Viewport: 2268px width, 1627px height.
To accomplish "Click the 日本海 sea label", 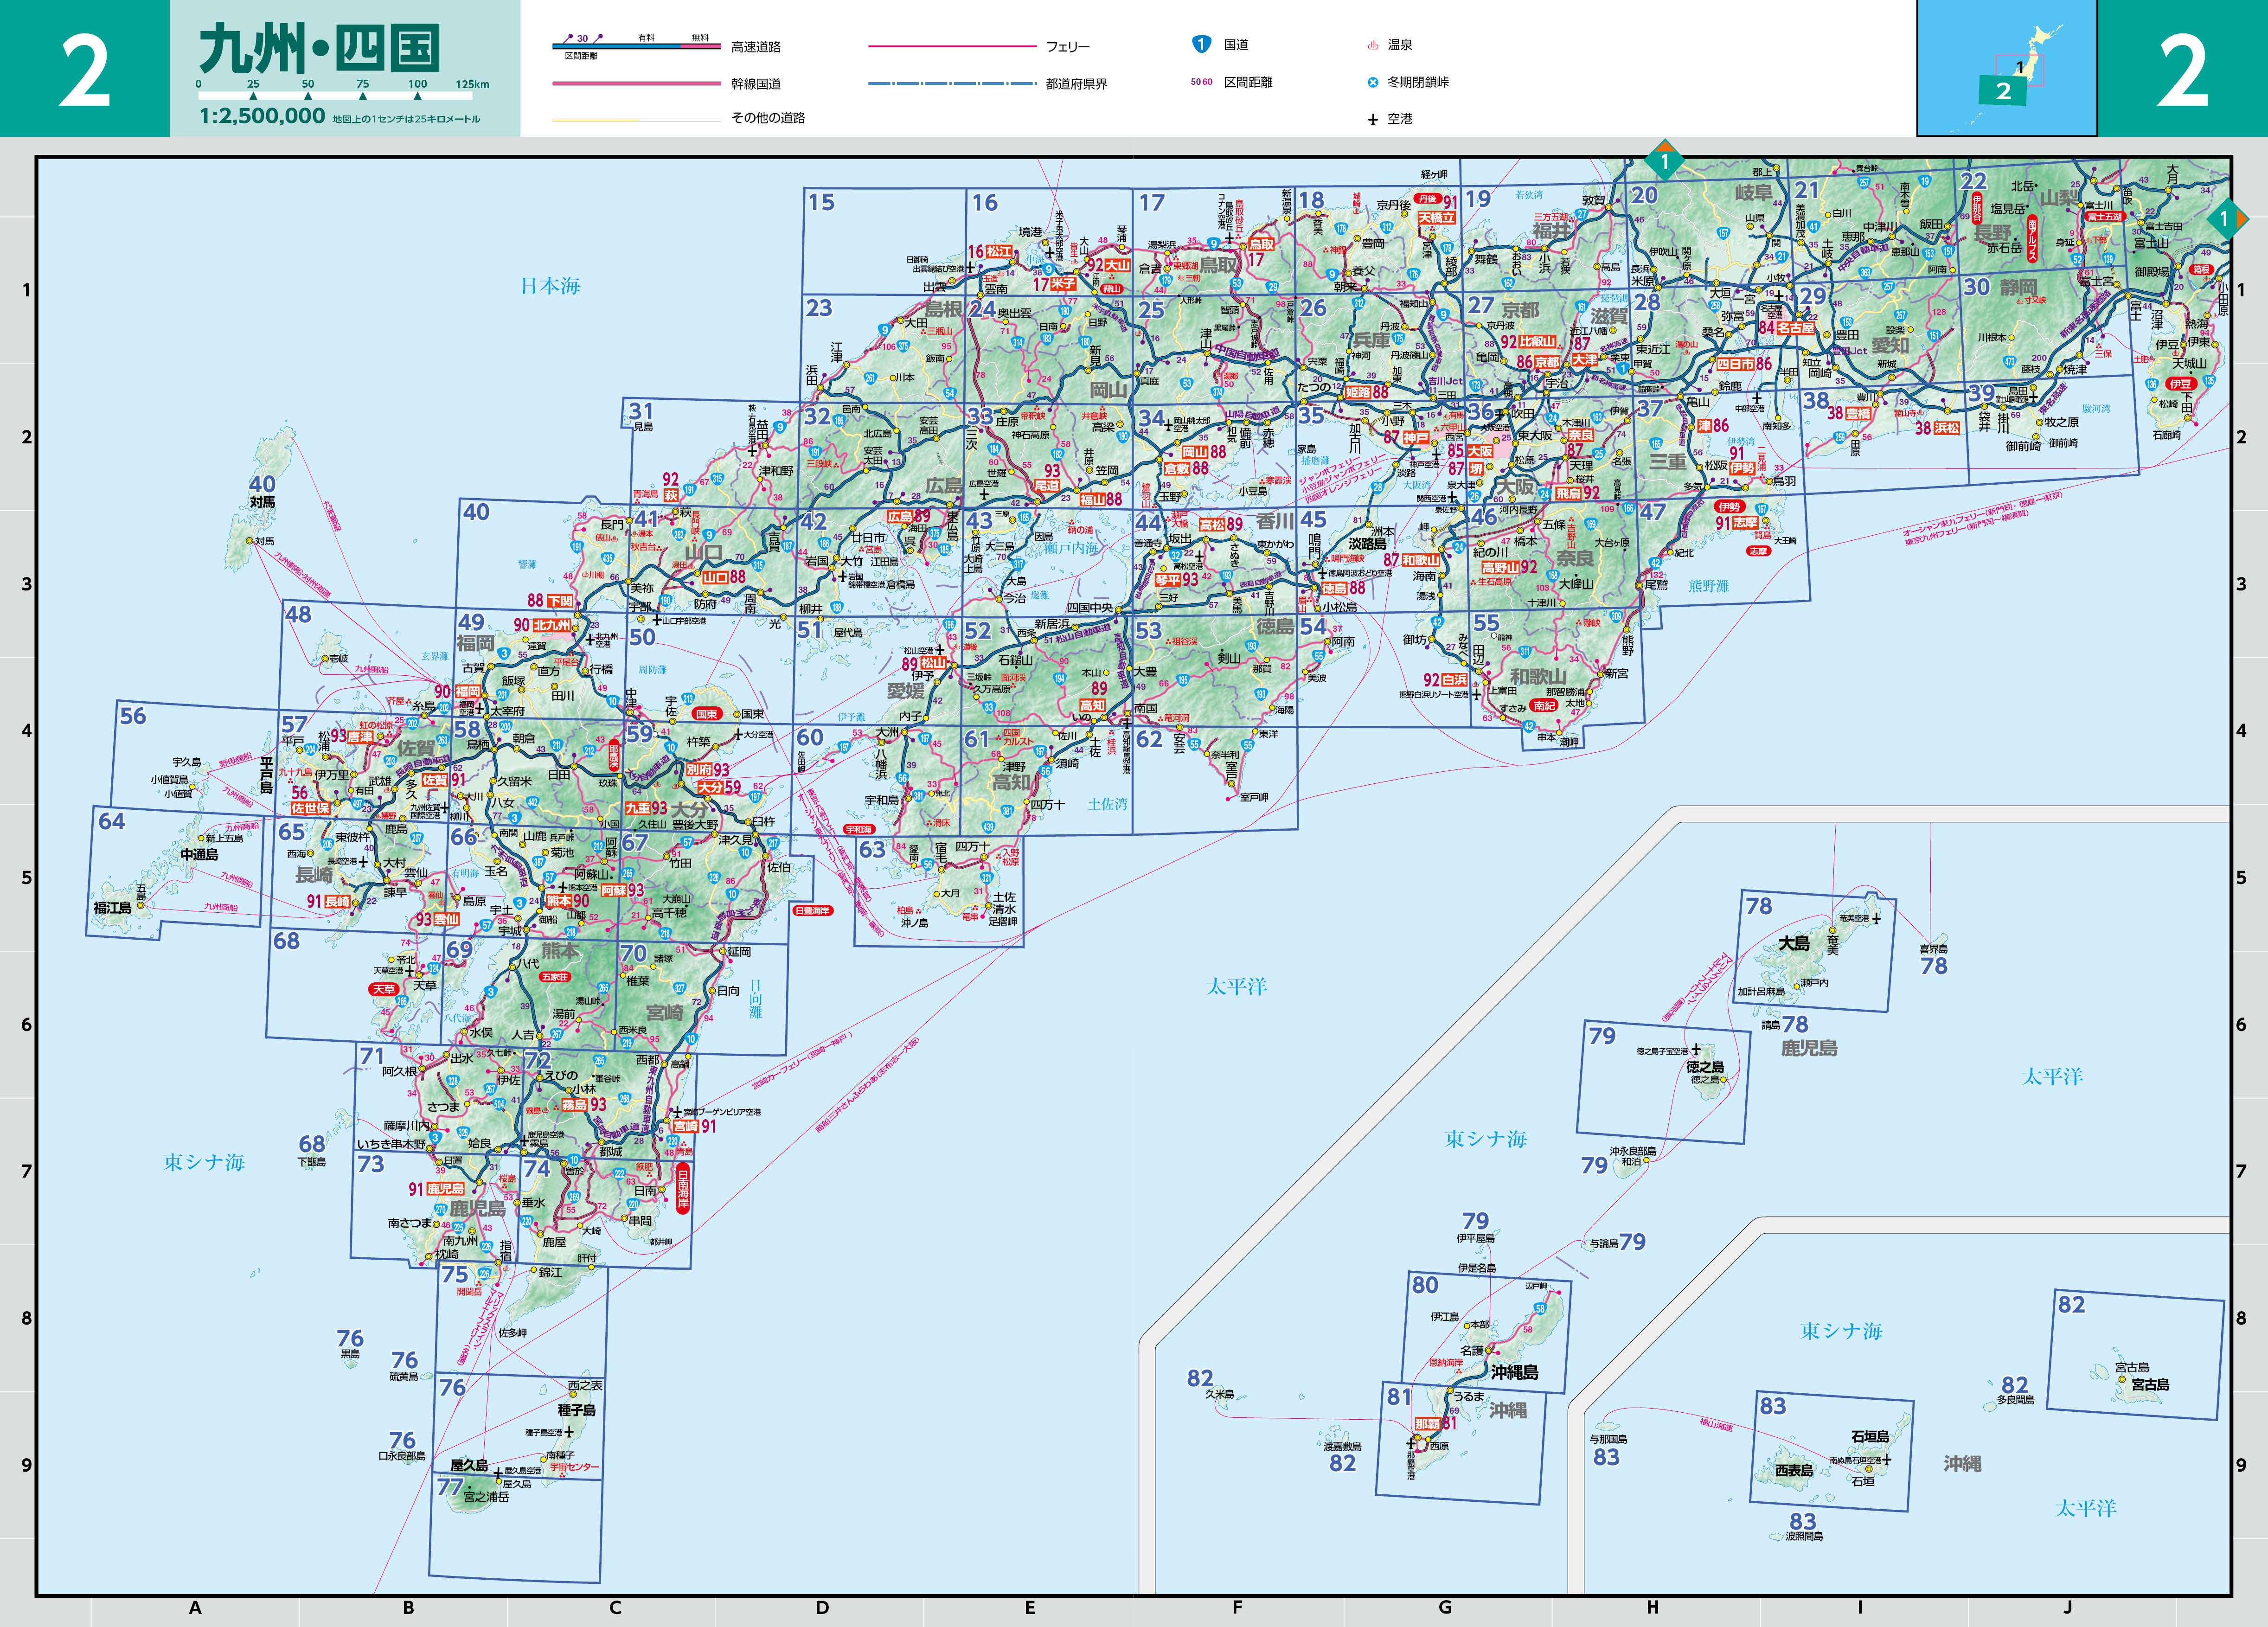I will click(550, 286).
